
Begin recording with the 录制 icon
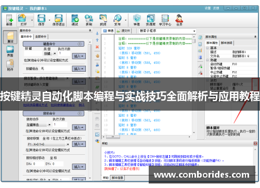[89, 20]
